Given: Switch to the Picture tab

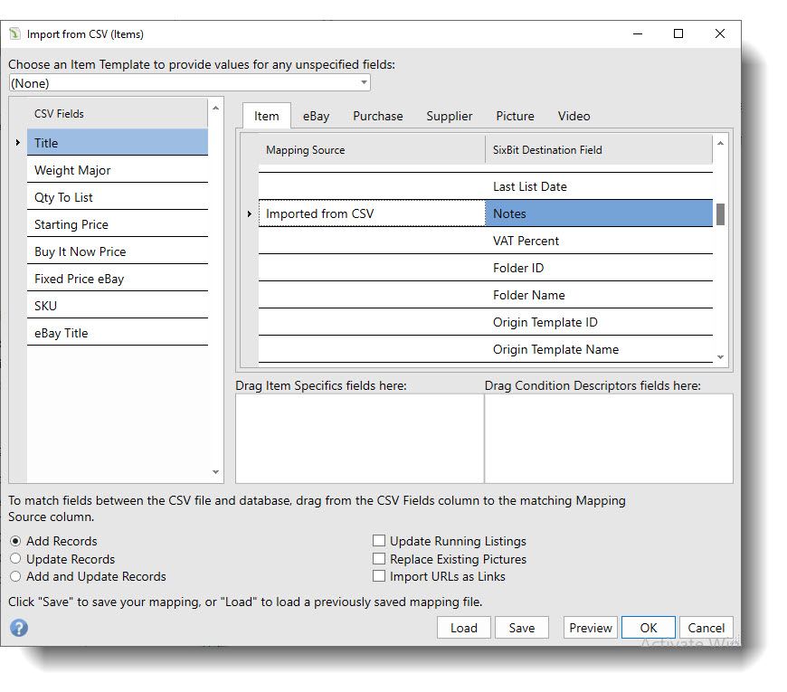Looking at the screenshot, I should 515,116.
